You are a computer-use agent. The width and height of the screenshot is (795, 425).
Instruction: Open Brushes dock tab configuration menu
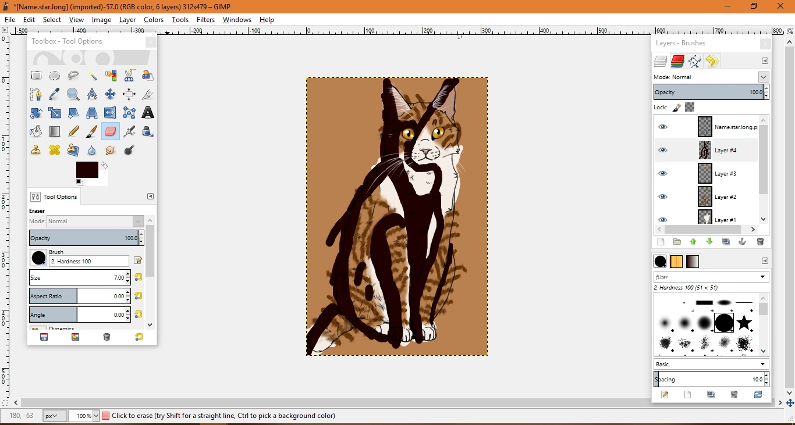point(765,261)
